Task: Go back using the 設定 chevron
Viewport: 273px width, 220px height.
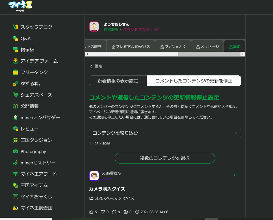Action: (x=91, y=66)
